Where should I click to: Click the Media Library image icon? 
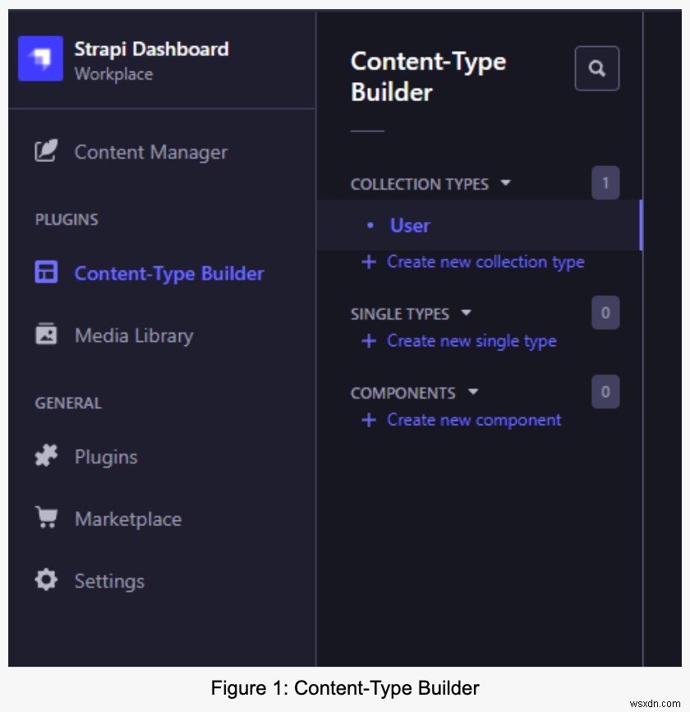click(x=46, y=334)
